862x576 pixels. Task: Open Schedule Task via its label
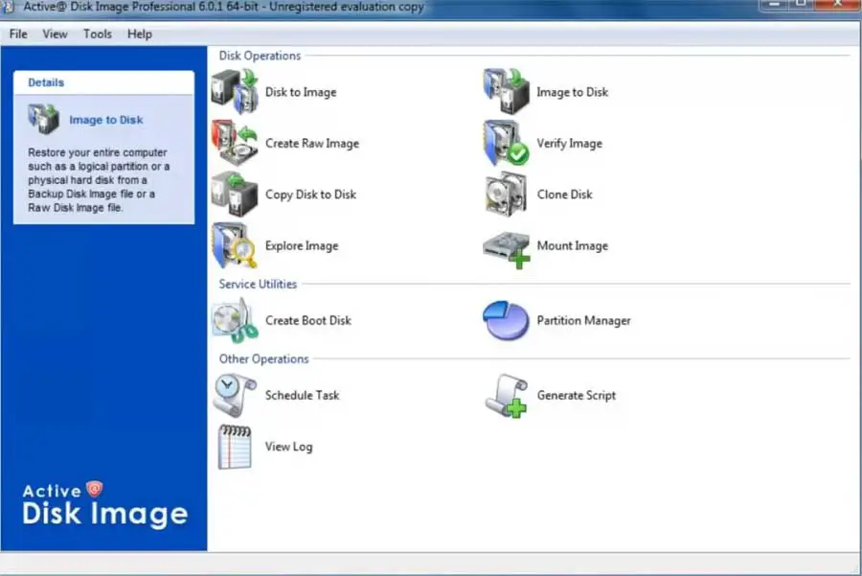coord(302,396)
